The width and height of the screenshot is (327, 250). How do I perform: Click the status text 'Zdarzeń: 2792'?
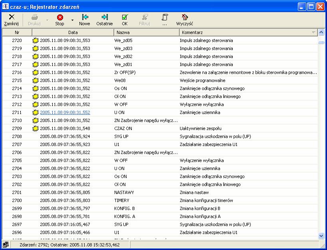(x=35, y=244)
